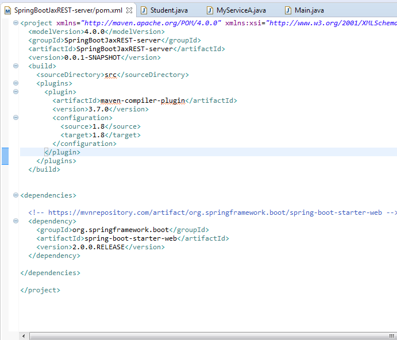Viewport: 397px width, 340px height.
Task: Click the closing build tag
Action: point(44,169)
